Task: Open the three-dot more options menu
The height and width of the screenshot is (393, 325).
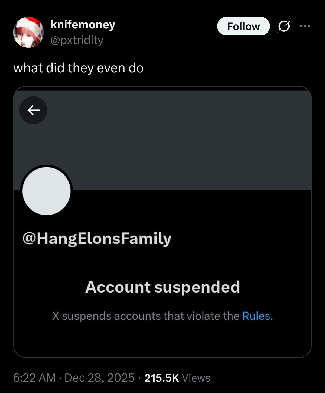Action: coord(305,26)
